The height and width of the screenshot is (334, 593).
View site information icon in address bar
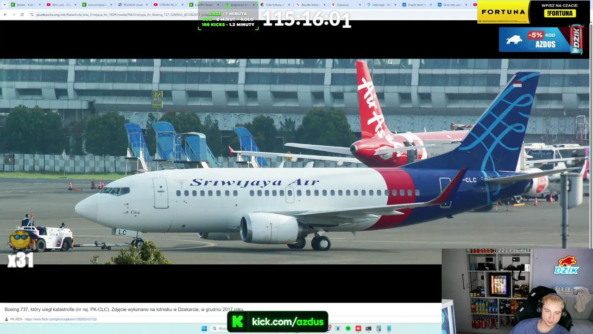pos(32,14)
